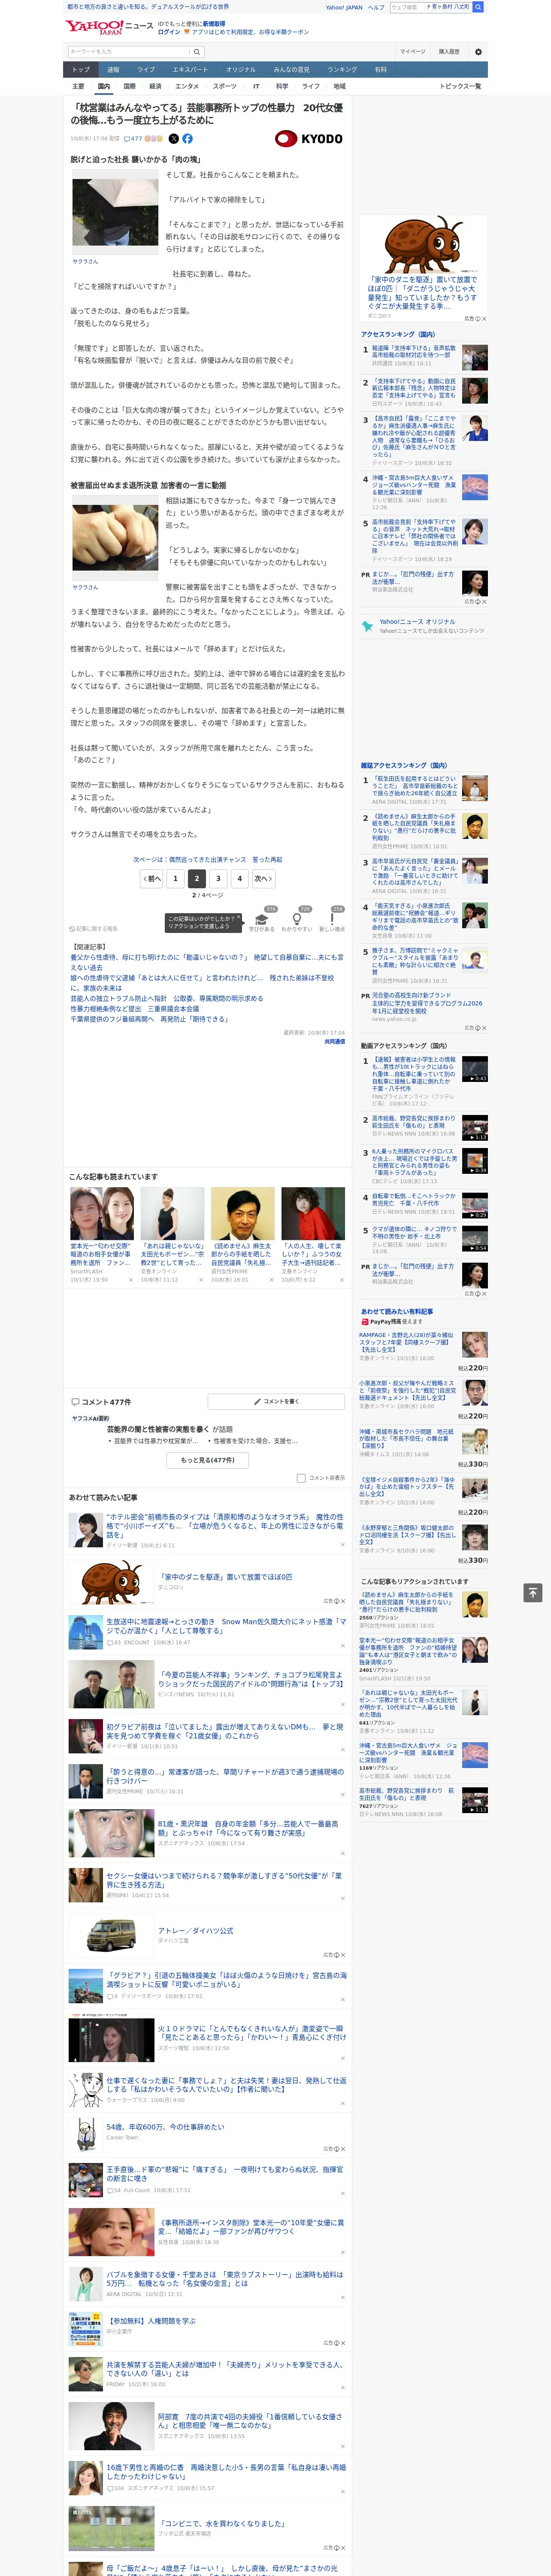Open 購入履歴 link
The width and height of the screenshot is (551, 2576).
coord(449,52)
